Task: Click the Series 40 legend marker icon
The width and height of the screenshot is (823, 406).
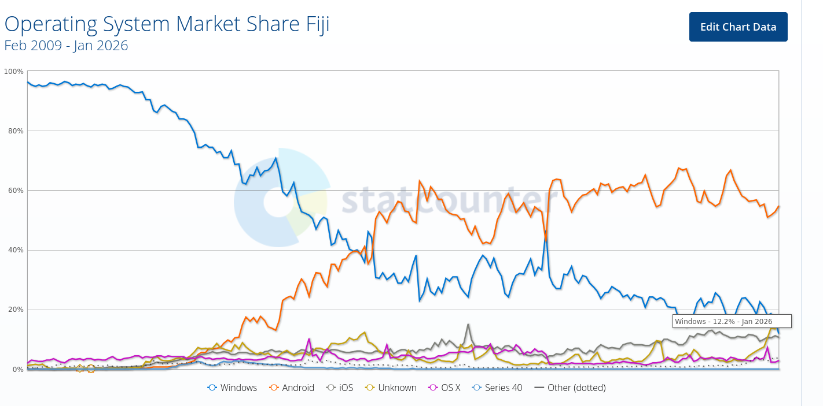Action: (x=477, y=388)
